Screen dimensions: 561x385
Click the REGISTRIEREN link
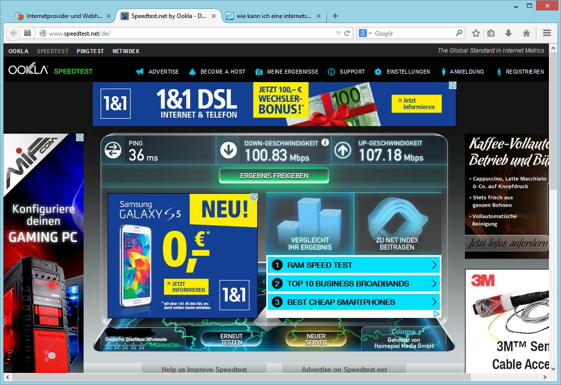(x=524, y=72)
